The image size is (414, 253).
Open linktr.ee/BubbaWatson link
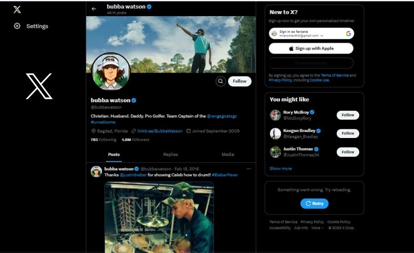click(x=160, y=131)
